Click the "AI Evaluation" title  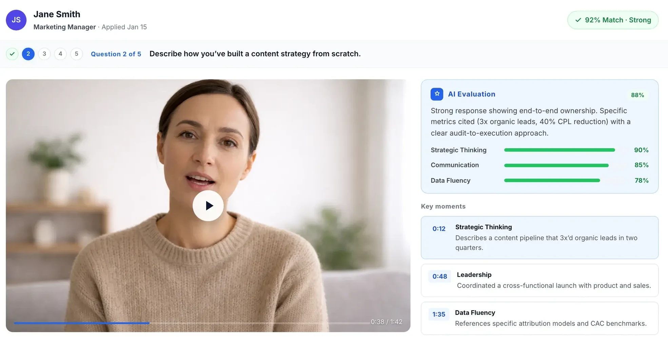(x=472, y=94)
